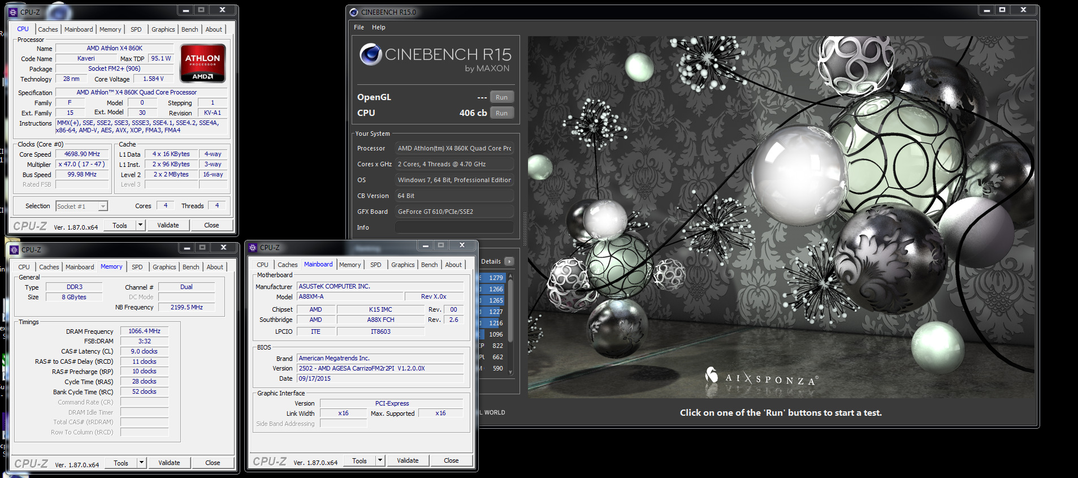Expand Tools arrow in the CPU tab window

coord(140,225)
